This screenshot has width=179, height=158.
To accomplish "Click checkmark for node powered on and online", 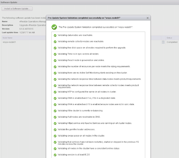I will [55, 60].
